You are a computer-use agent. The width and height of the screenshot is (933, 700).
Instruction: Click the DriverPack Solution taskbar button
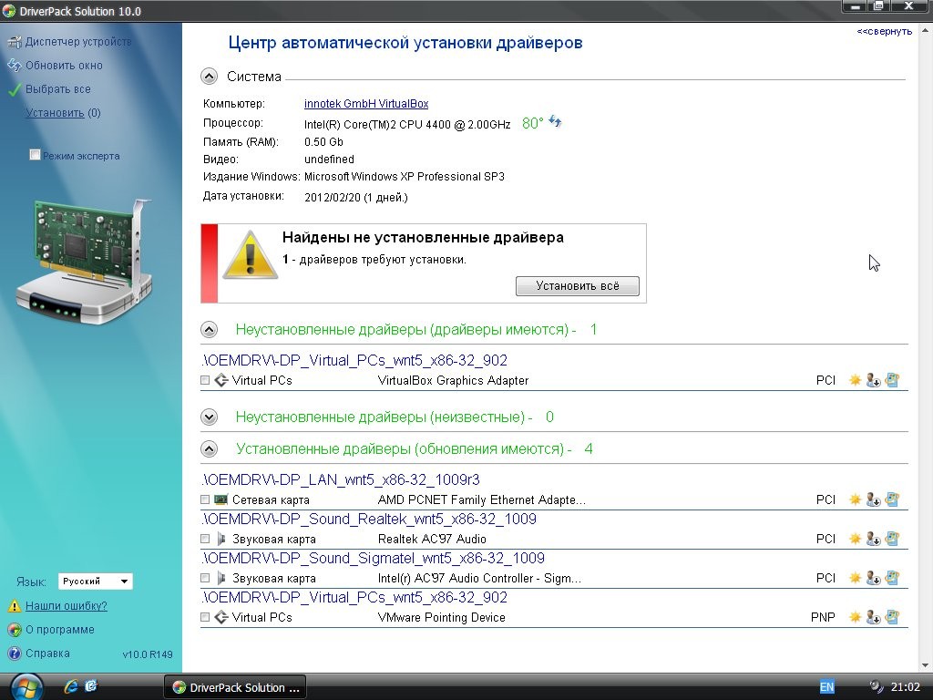pos(235,687)
